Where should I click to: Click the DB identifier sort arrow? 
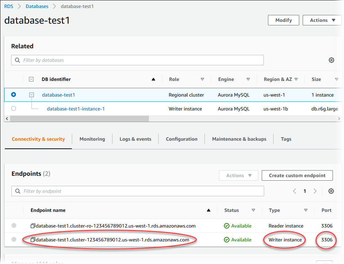coord(153,79)
